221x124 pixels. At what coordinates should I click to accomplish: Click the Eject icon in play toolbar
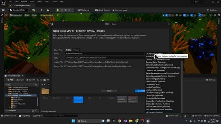(69, 10)
